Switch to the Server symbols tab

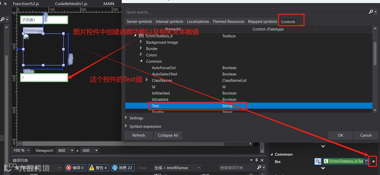pyautogui.click(x=140, y=21)
